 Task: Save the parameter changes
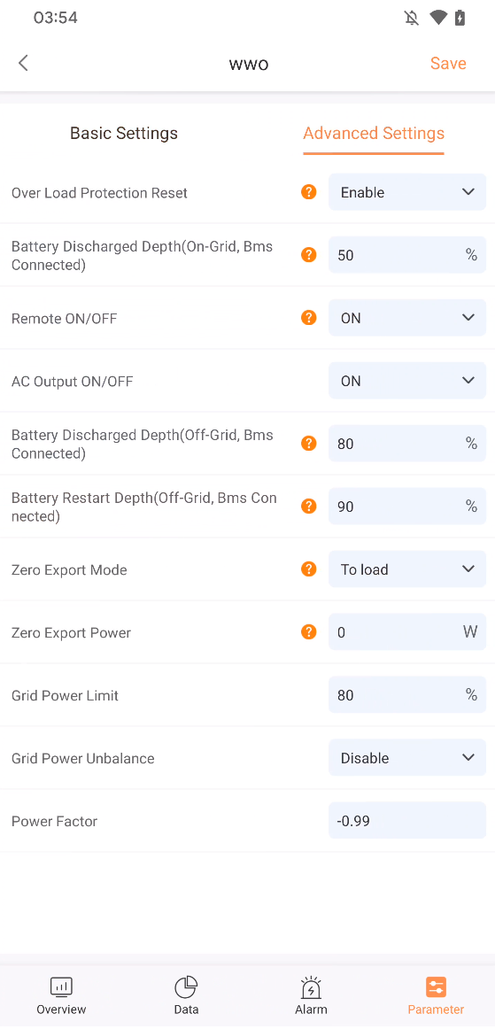tap(448, 63)
